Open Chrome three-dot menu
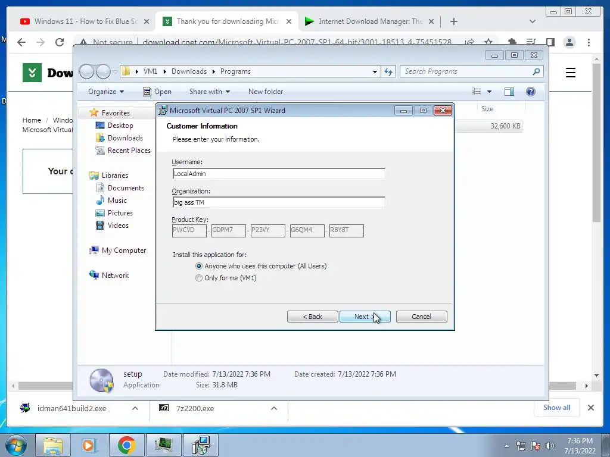This screenshot has height=457, width=610. [589, 42]
